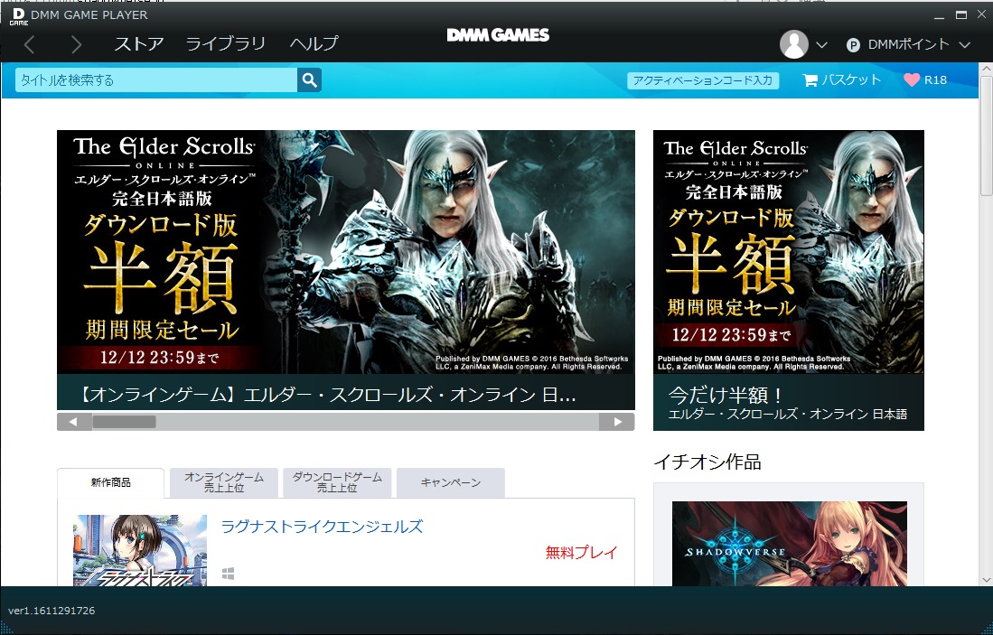Select the 新作商品 tab
This screenshot has width=993, height=635.
[x=111, y=482]
